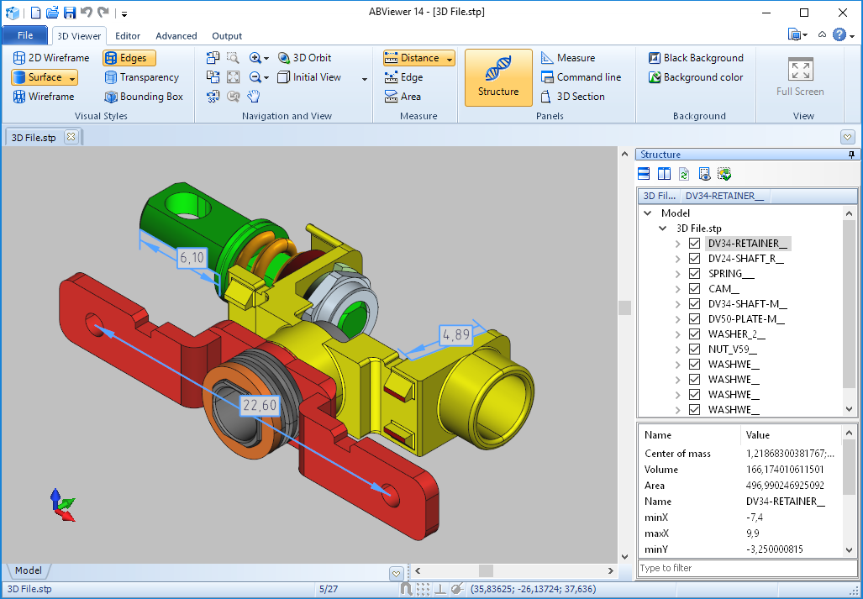
Task: Hide the NUT_V59__ part via checkbox
Action: pyautogui.click(x=694, y=349)
